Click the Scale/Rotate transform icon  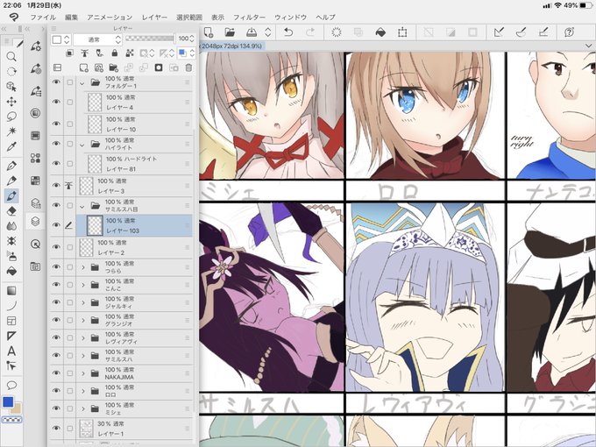(x=402, y=32)
